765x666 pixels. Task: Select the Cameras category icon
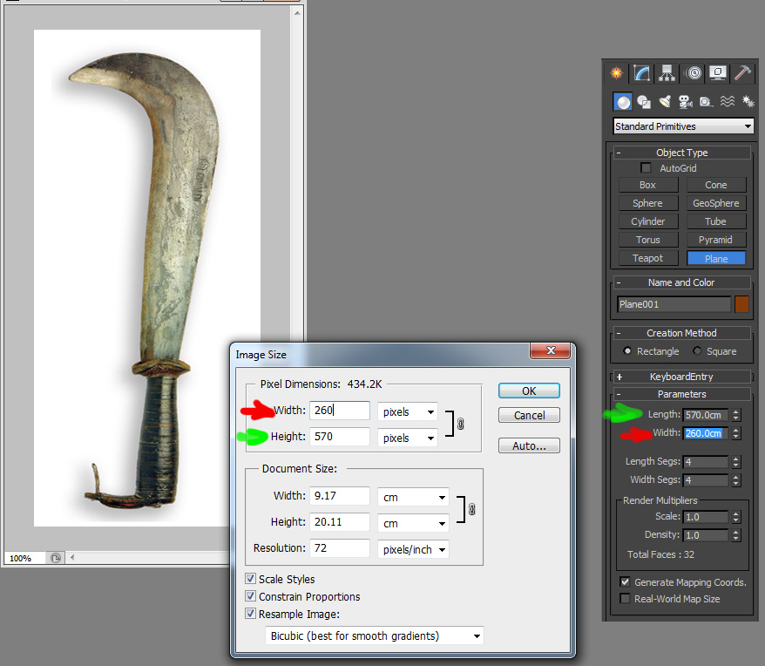(x=686, y=102)
